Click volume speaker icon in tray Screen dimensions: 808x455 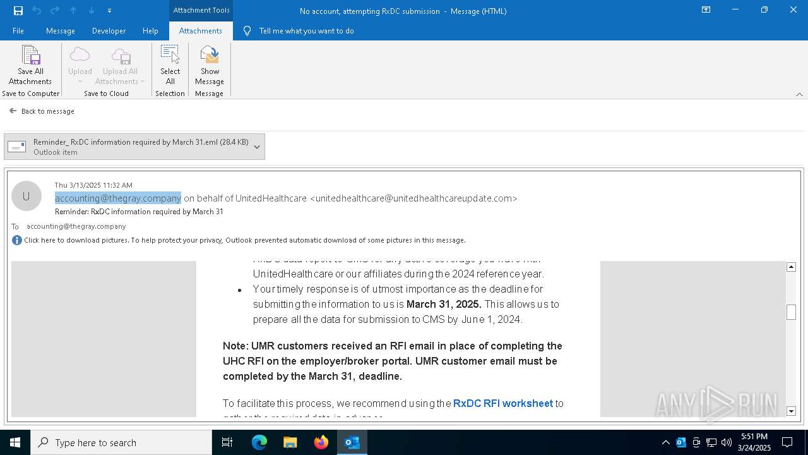click(727, 442)
